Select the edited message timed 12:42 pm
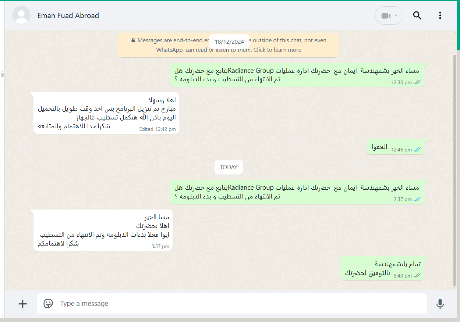This screenshot has height=322, width=460. 106,113
